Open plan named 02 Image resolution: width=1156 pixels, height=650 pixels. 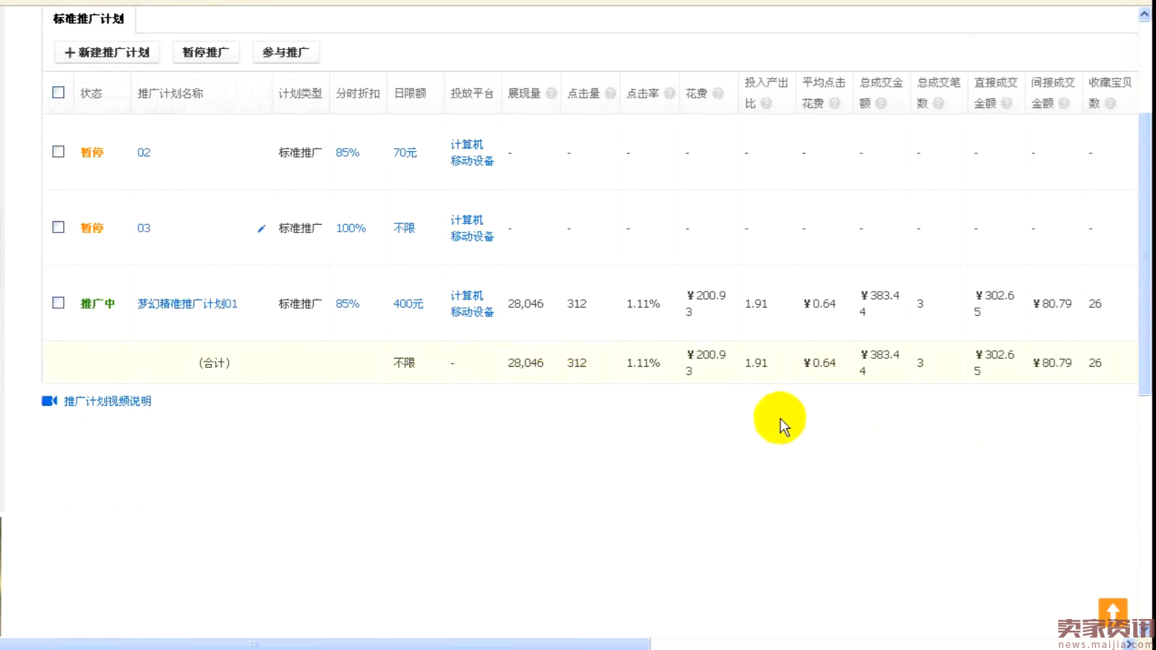coord(143,152)
